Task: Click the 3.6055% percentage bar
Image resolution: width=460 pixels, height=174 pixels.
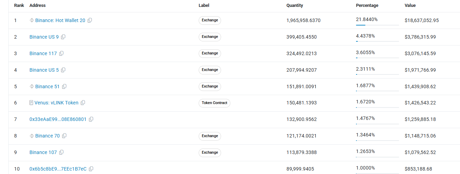Action: [377, 58]
